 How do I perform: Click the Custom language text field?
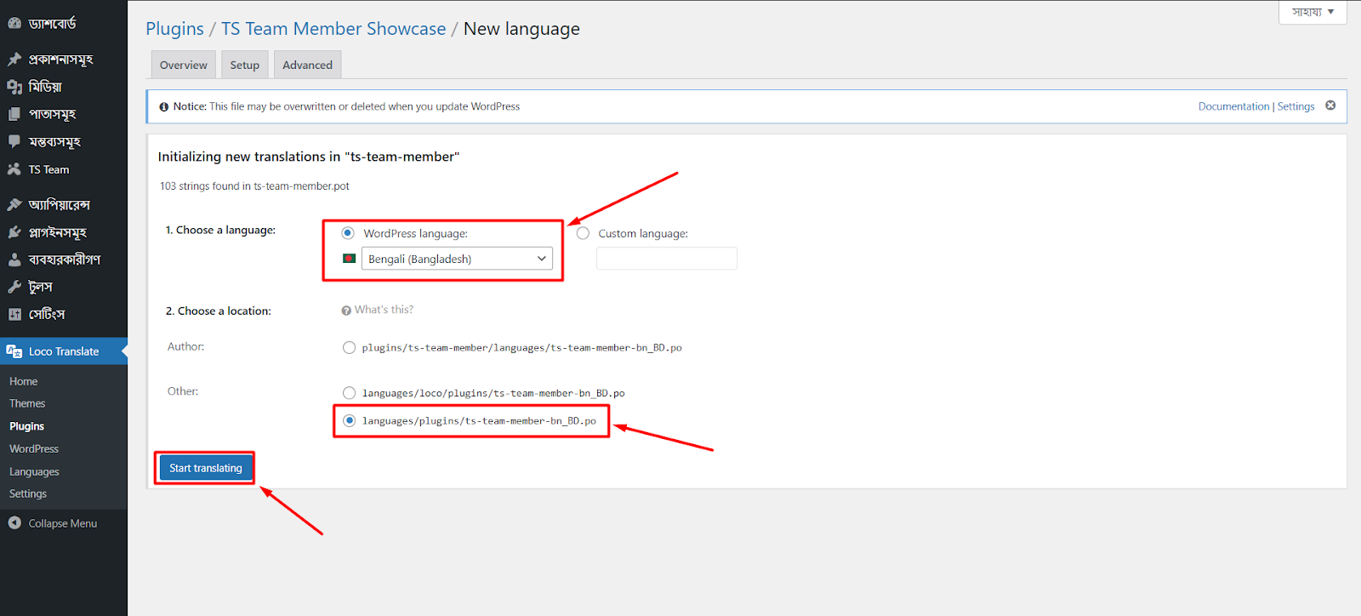point(666,259)
